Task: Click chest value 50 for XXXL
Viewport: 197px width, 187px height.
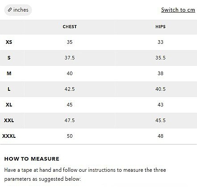Action: click(70, 136)
